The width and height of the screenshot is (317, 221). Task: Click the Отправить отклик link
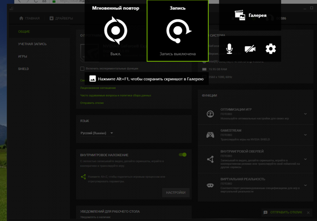[x=92, y=103]
